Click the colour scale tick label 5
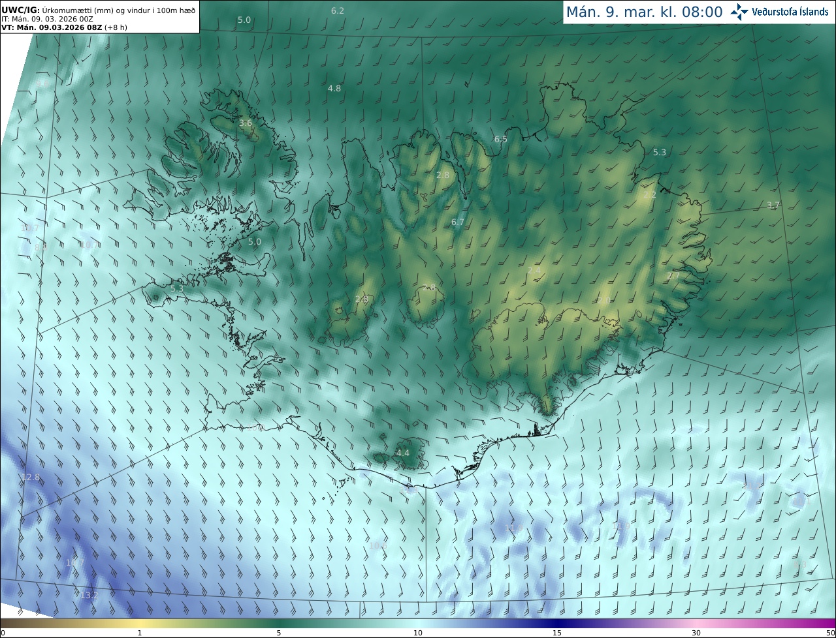 point(279,633)
